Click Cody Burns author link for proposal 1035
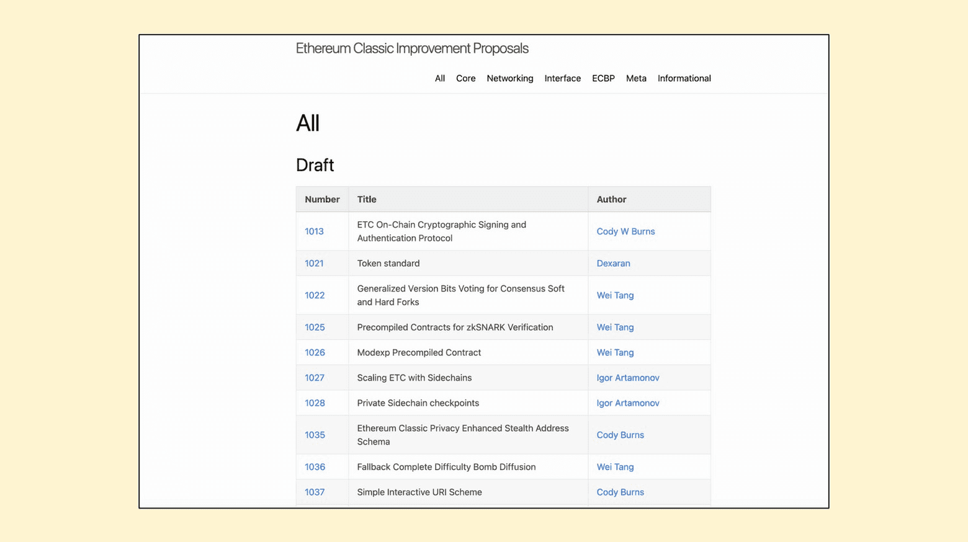Screen dimensions: 968x542 pos(620,435)
